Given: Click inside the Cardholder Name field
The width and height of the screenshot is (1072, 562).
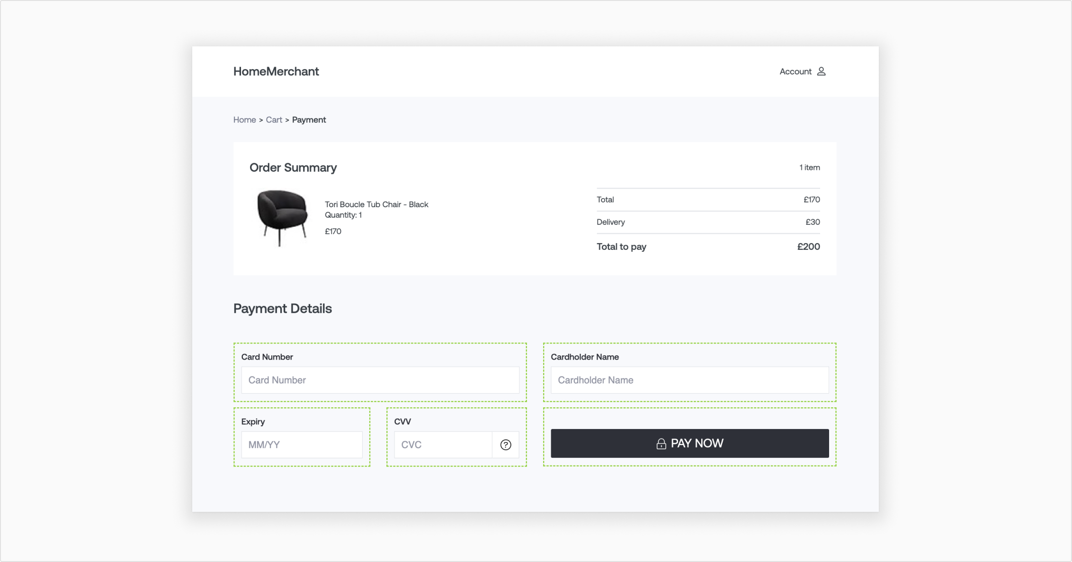Looking at the screenshot, I should click(x=689, y=380).
